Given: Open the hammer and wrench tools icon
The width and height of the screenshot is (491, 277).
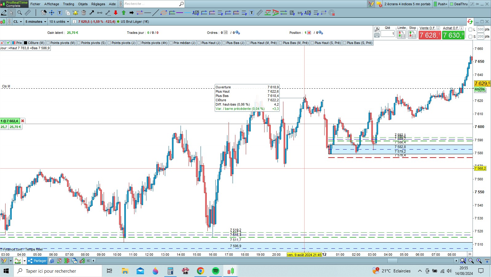Looking at the screenshot, I should coord(44,13).
